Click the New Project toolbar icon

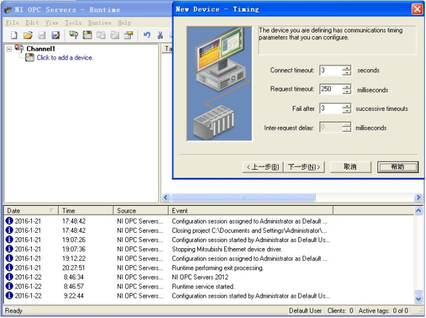tap(14, 36)
